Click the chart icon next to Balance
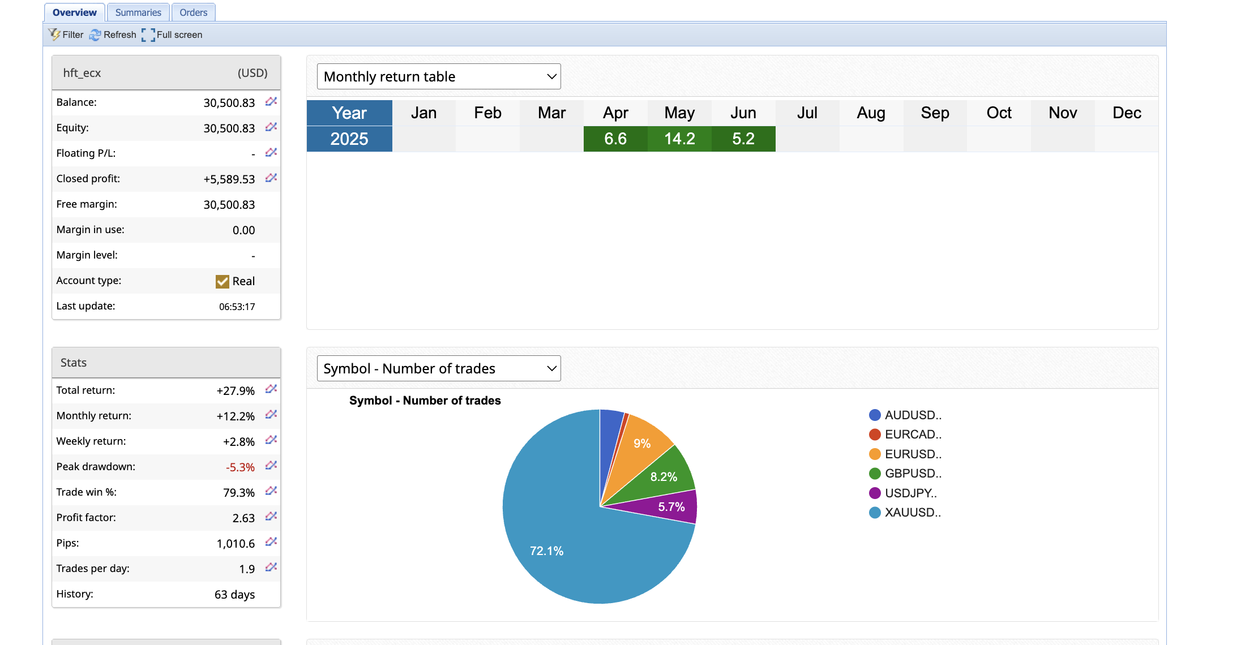1258x645 pixels. coord(271,102)
